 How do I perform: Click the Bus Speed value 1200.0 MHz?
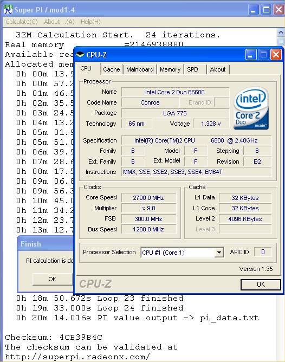click(x=148, y=229)
